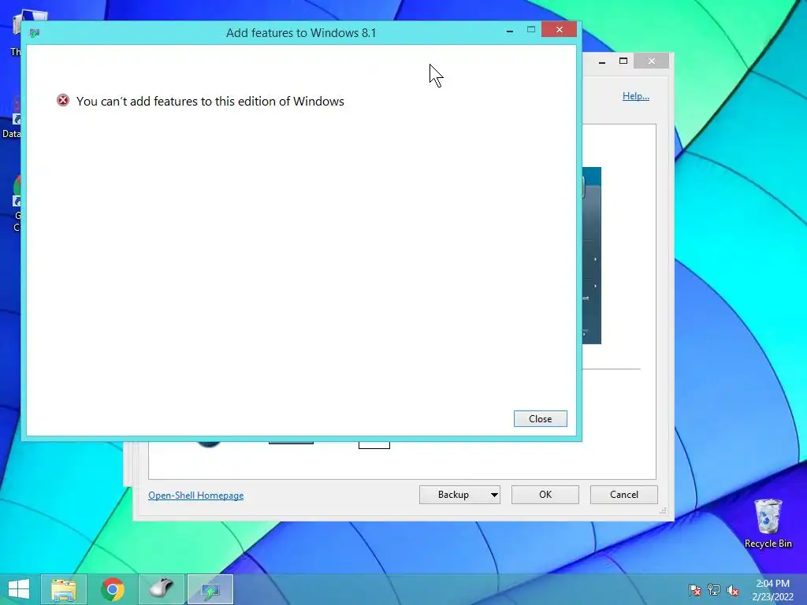Viewport: 807px width, 605px height.
Task: Click the Action Center flag tray icon
Action: pyautogui.click(x=695, y=590)
